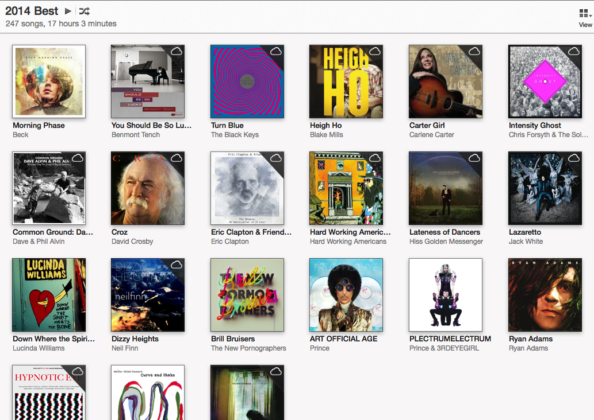Viewport: 594px width, 420px height.
Task: Select Turn Blue album cover
Action: (247, 81)
